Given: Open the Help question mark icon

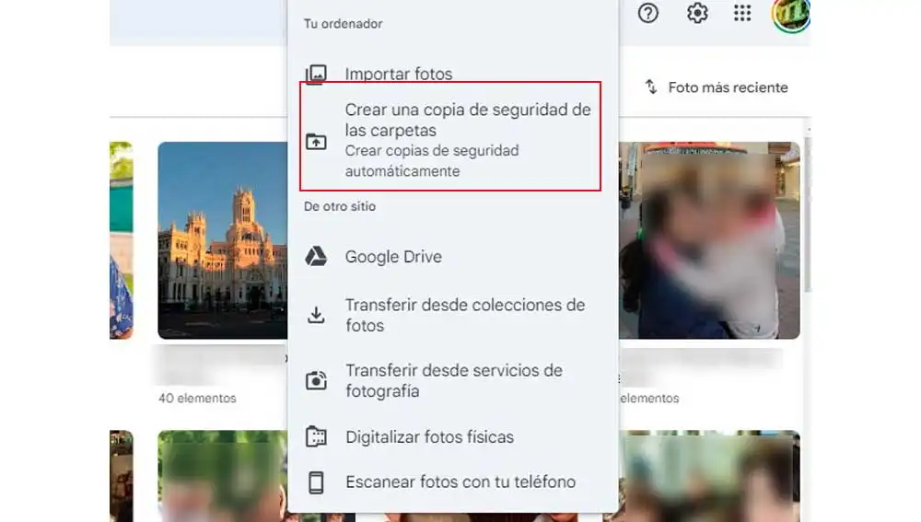Looking at the screenshot, I should tap(647, 13).
